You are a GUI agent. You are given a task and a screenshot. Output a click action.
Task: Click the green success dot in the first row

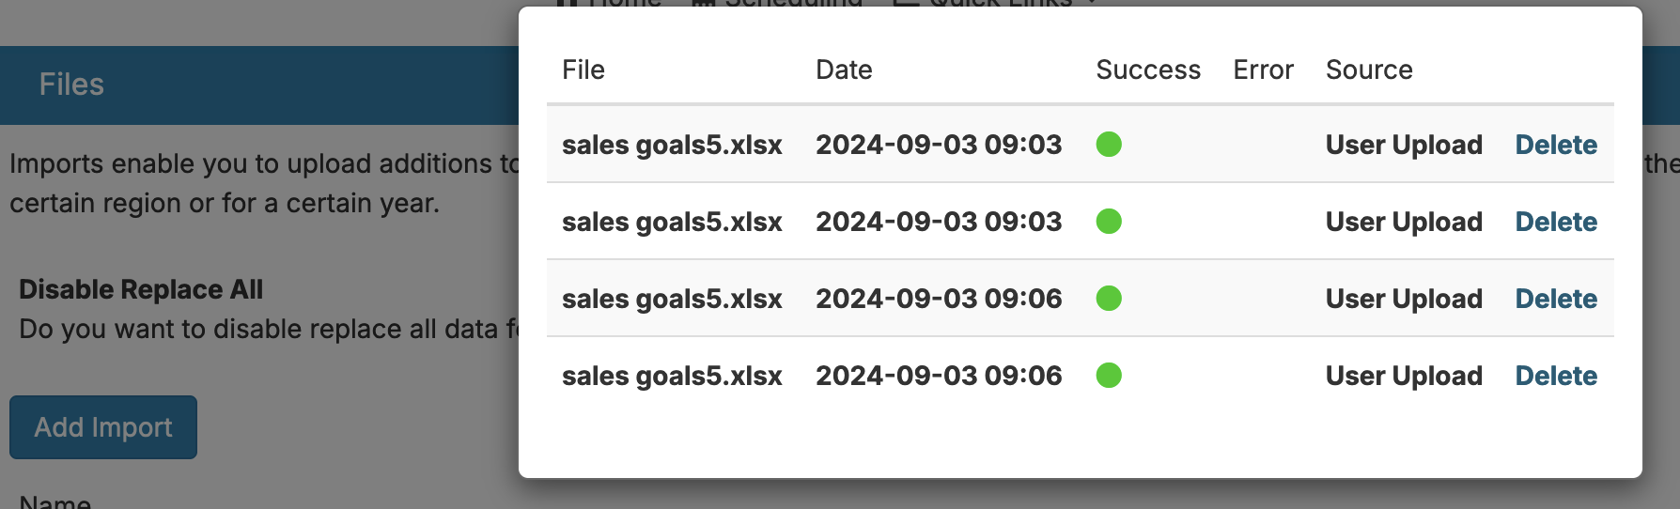tap(1109, 145)
